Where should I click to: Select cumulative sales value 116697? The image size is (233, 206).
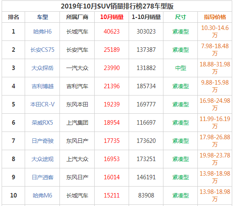[x=146, y=123]
